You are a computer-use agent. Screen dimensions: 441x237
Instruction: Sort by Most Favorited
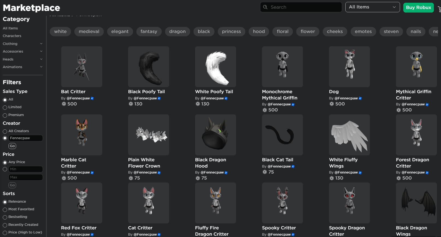[5, 210]
